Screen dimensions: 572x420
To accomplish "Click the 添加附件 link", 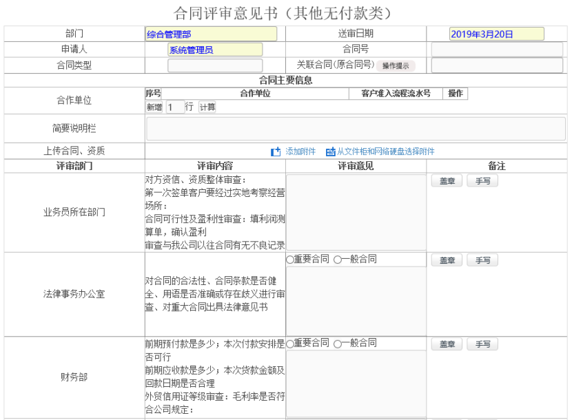I will tap(300, 151).
